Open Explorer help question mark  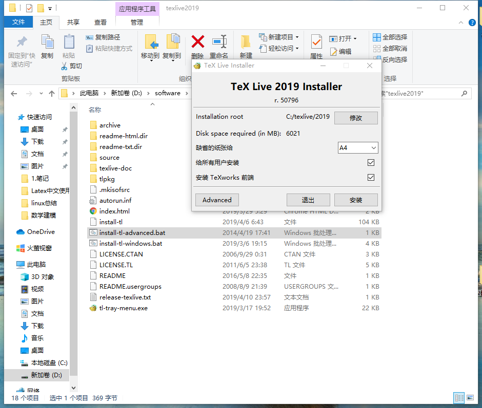pyautogui.click(x=472, y=23)
